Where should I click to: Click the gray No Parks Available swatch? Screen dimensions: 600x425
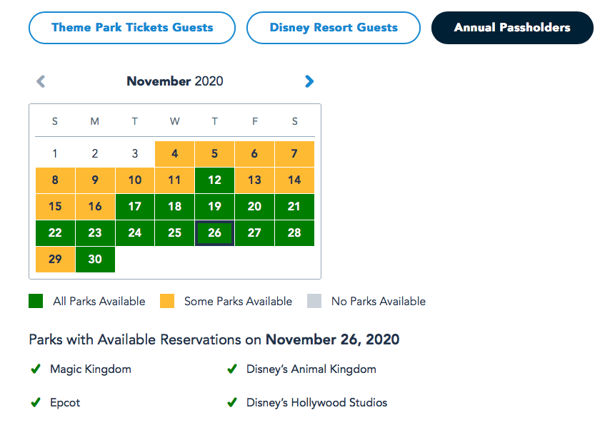click(314, 301)
